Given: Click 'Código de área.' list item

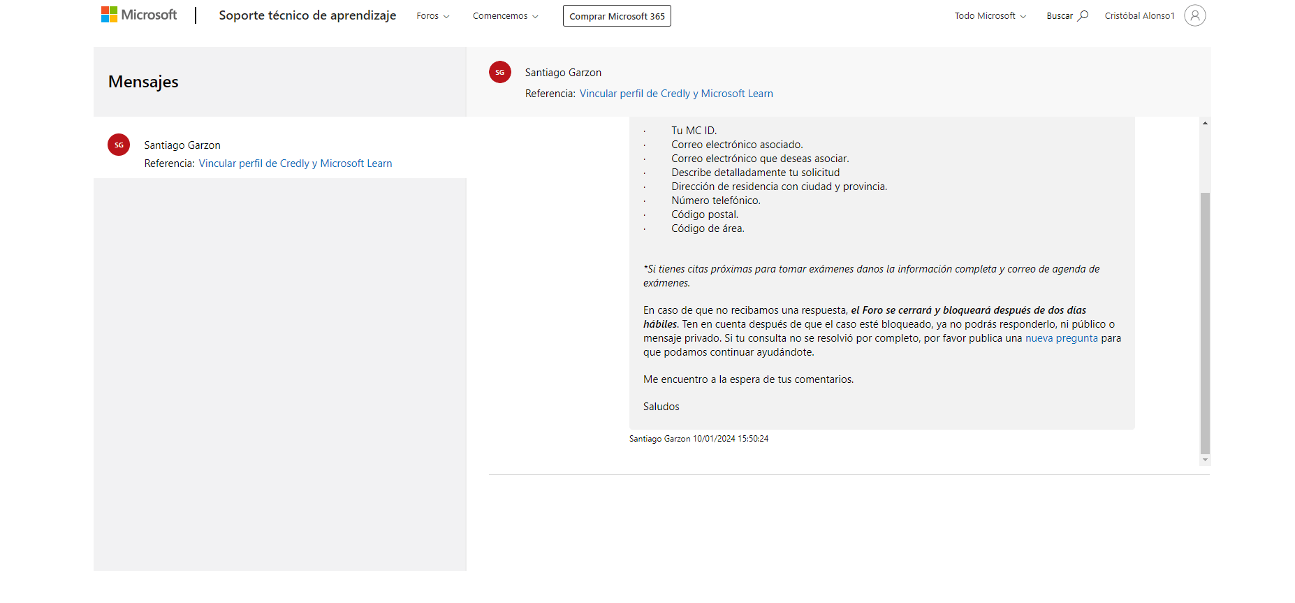Looking at the screenshot, I should 708,228.
